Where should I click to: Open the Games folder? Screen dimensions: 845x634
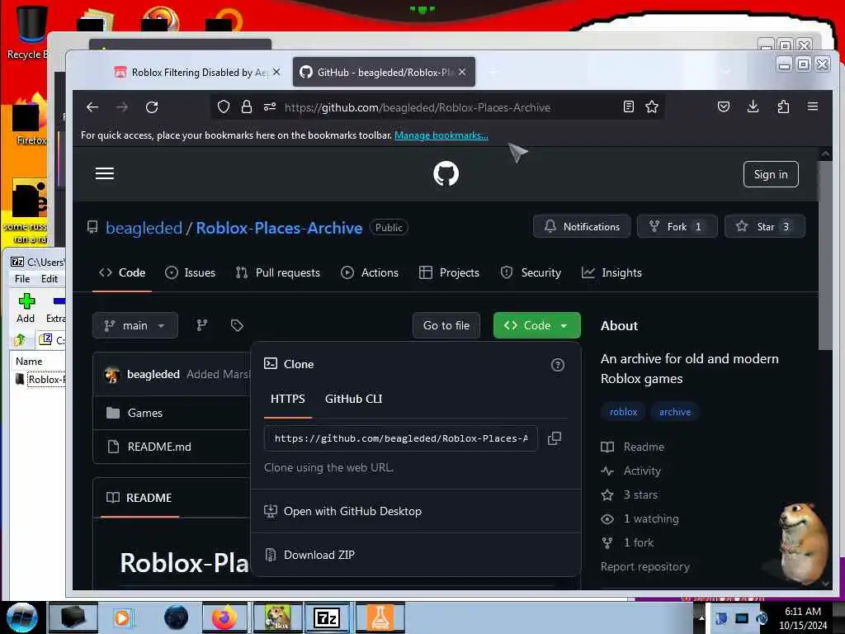point(145,413)
